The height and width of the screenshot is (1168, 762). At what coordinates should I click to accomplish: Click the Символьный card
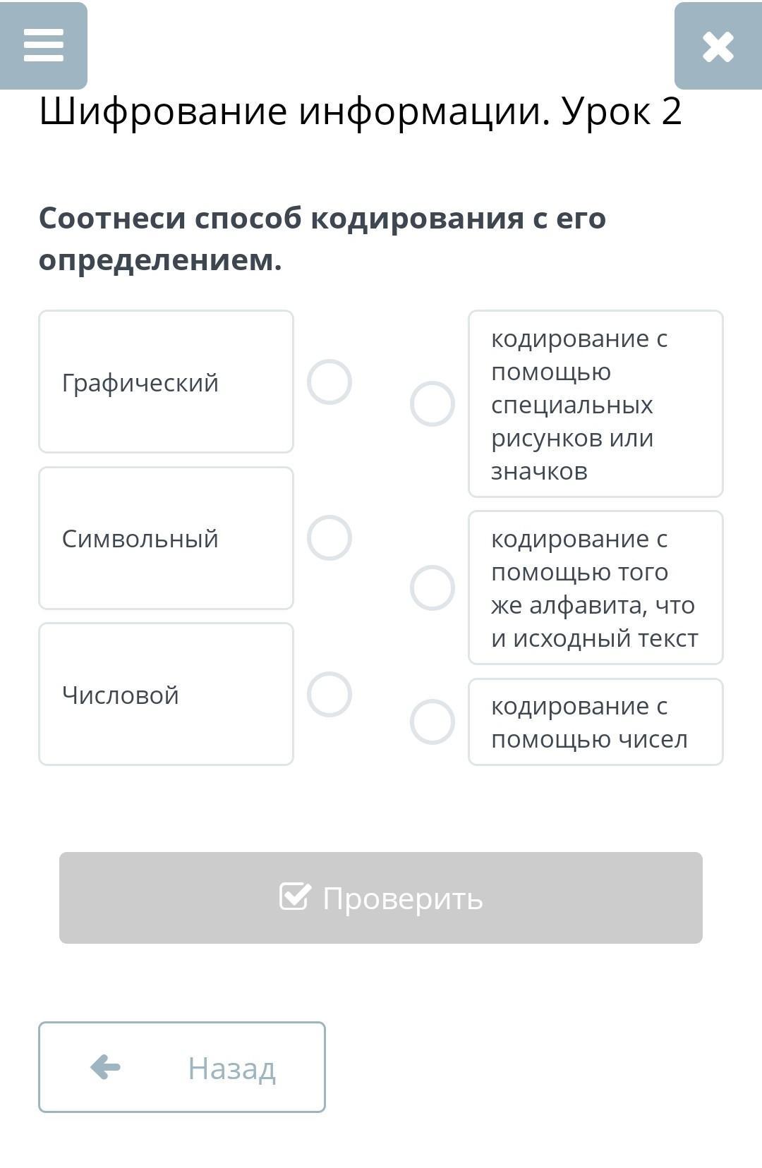point(166,538)
